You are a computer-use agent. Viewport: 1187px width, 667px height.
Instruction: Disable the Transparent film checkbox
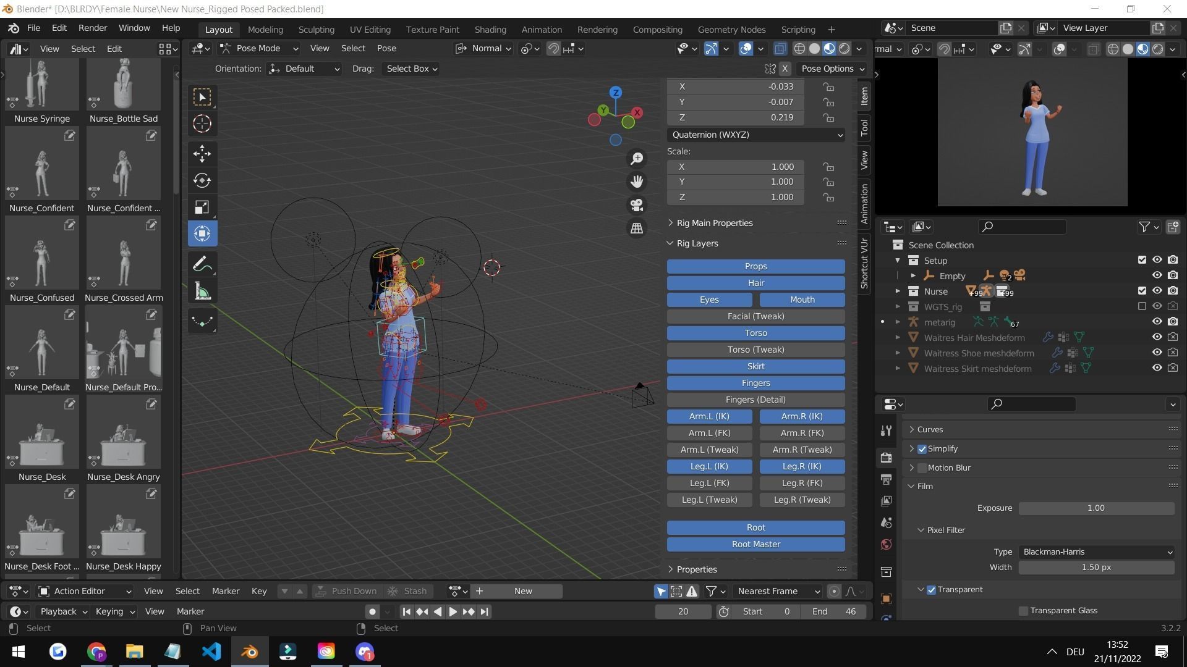tap(931, 590)
